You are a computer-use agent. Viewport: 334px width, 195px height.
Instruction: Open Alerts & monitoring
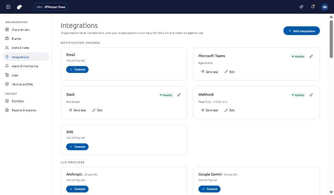click(26, 66)
